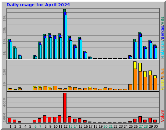Click the '100M' axis label
Screen dimensions: 166x130
[x=4, y=117]
